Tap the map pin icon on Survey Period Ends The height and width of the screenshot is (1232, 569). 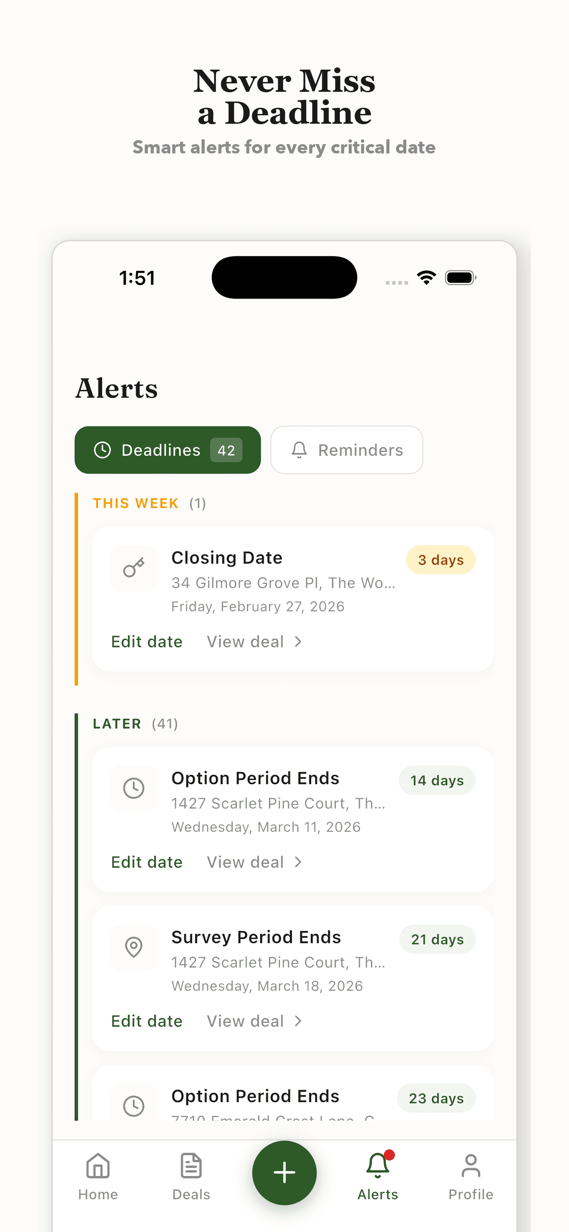tap(134, 948)
